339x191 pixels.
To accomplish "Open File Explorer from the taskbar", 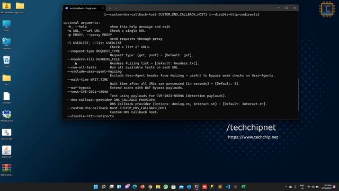I will (158, 187).
